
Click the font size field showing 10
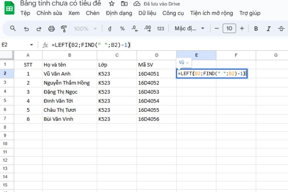[229, 28]
